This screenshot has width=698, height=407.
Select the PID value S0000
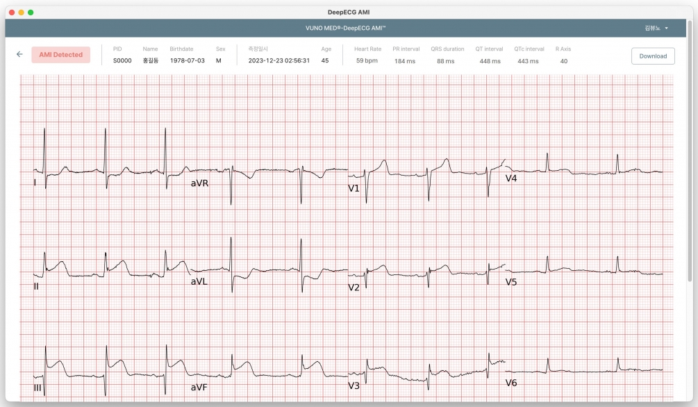(122, 61)
